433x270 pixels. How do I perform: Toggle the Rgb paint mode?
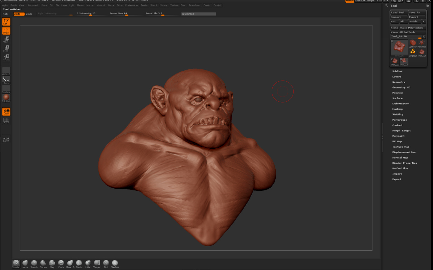pyautogui.click(x=5, y=14)
